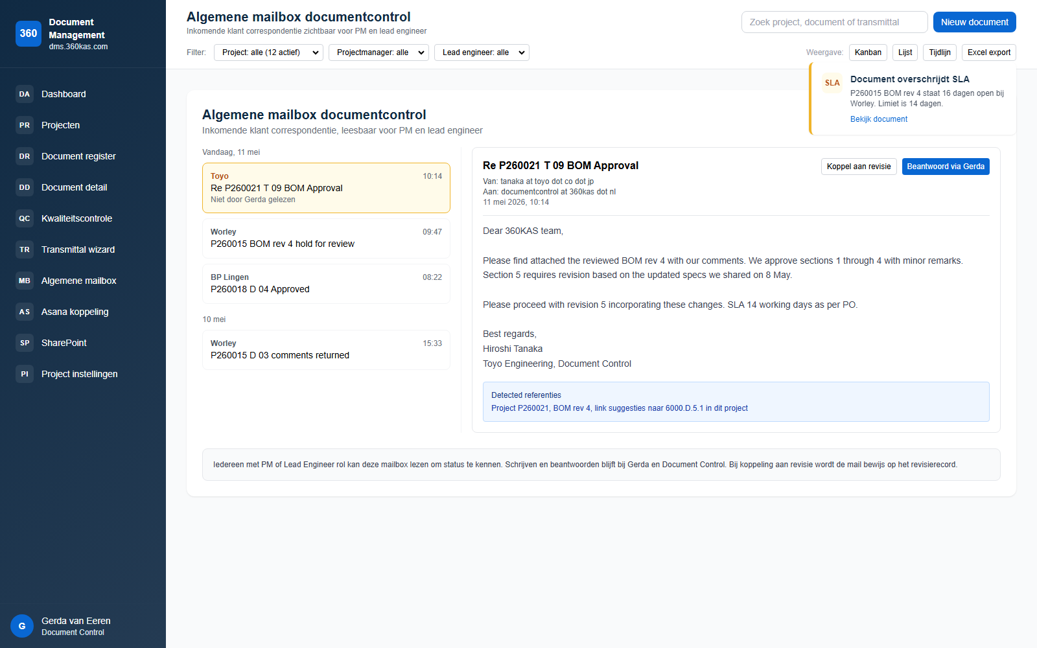Click the Document Control role label

tap(73, 632)
